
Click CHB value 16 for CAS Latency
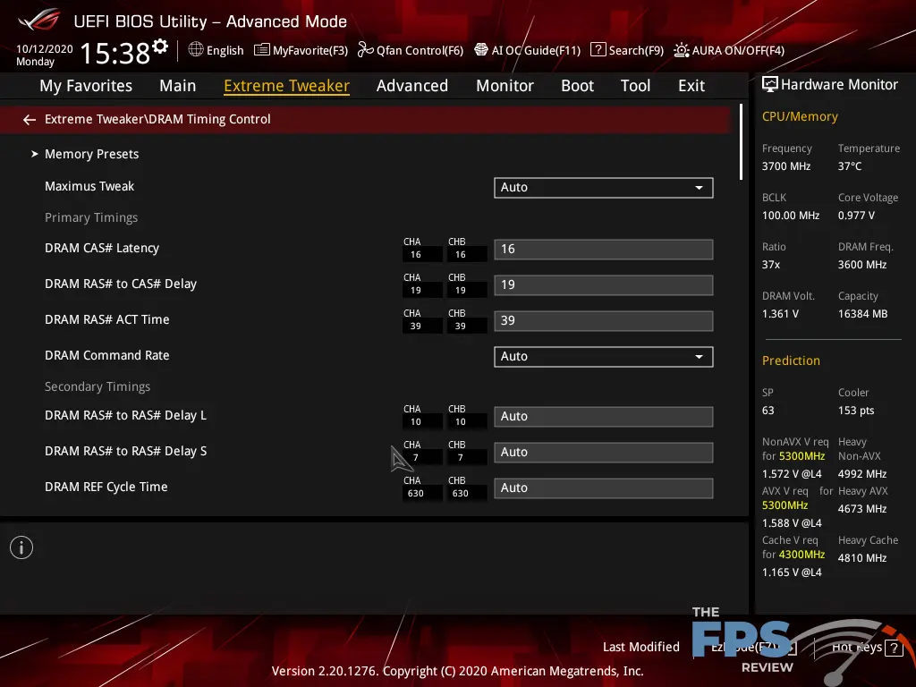click(x=461, y=255)
